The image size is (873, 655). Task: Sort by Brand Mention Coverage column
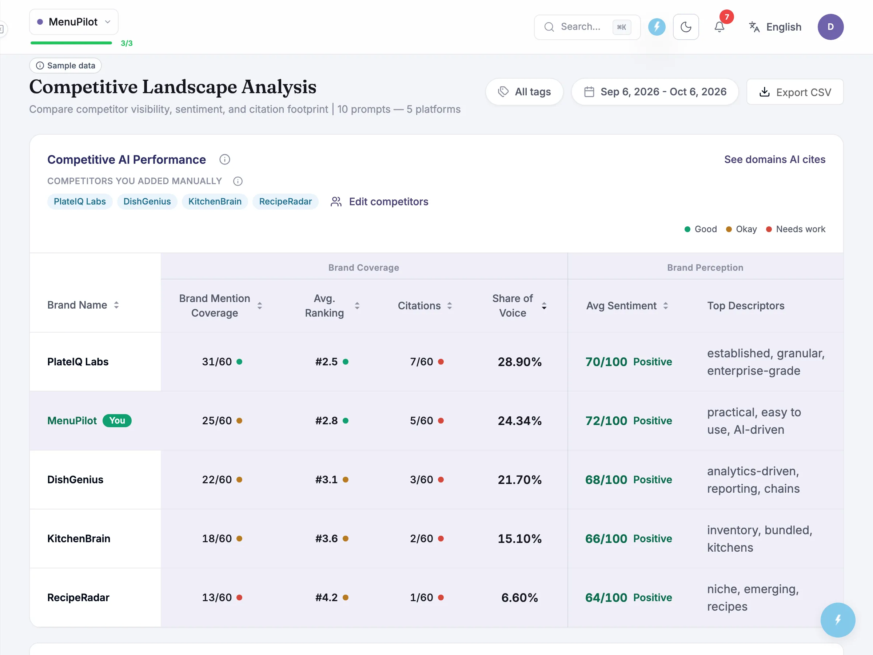click(x=221, y=306)
